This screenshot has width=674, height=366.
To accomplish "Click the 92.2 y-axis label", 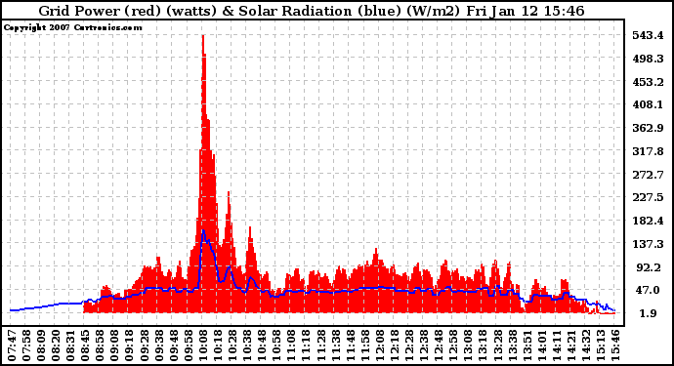I will point(649,267).
